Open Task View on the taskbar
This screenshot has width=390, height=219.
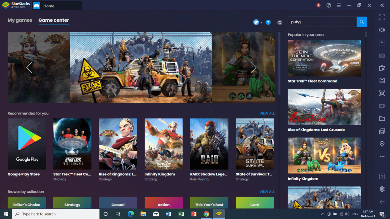click(118, 214)
